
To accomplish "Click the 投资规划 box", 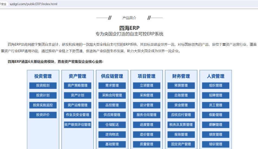I will tap(43, 86).
